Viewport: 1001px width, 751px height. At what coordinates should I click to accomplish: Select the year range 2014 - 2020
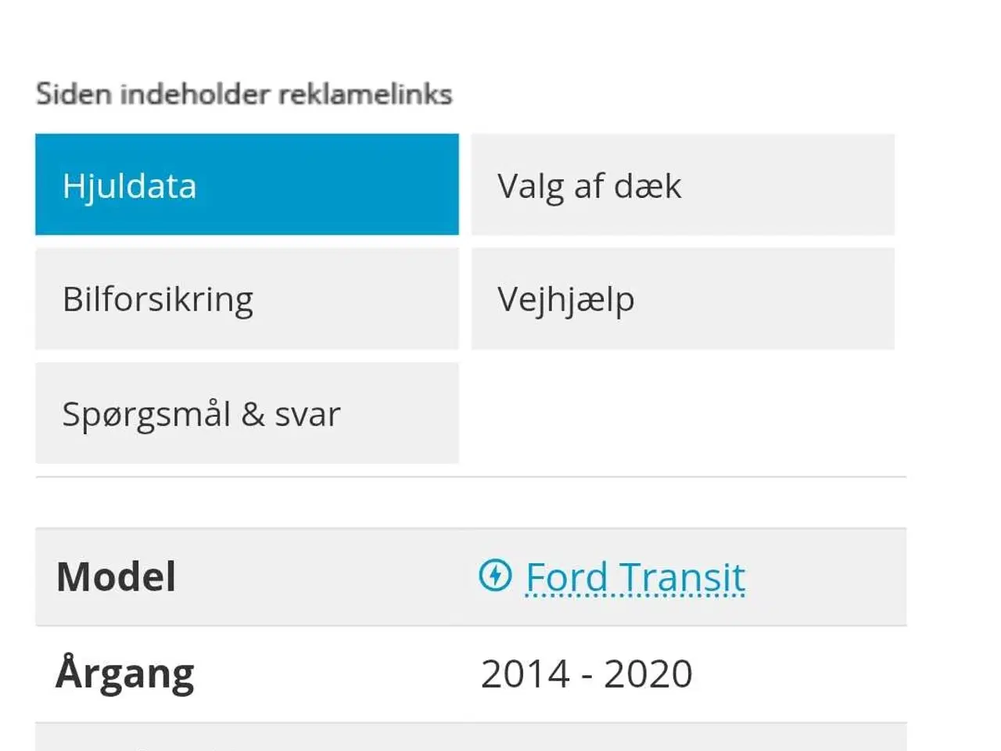pyautogui.click(x=587, y=671)
